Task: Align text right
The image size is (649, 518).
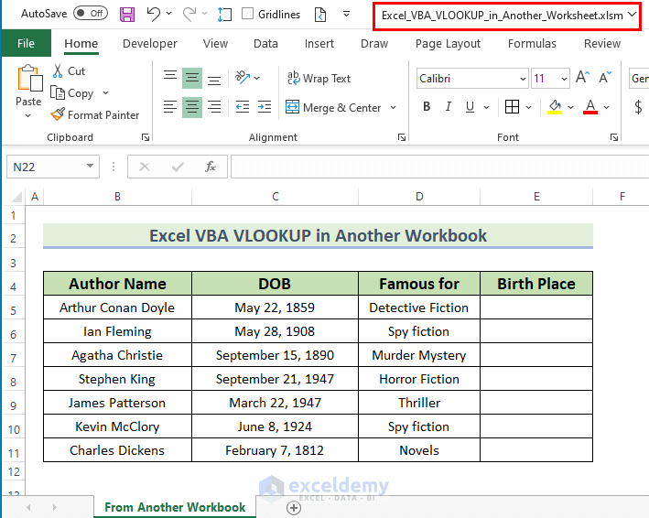Action: pyautogui.click(x=214, y=107)
